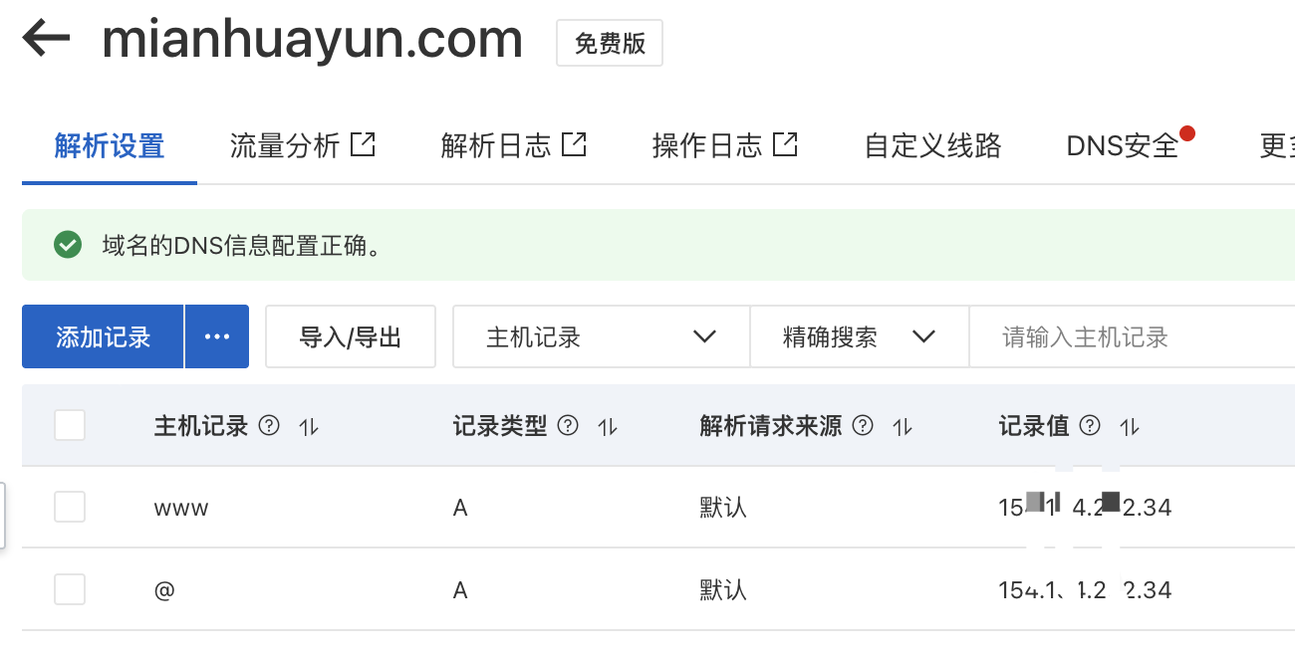Tick the select-all checkbox in table header
The width and height of the screenshot is (1295, 655).
pos(70,426)
